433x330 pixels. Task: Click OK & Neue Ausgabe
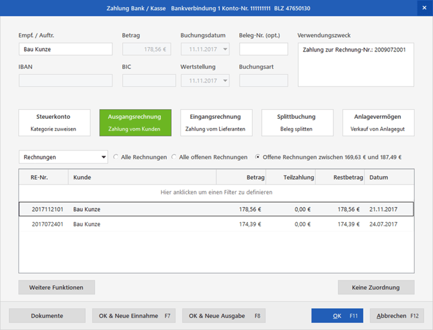pyautogui.click(x=224, y=316)
